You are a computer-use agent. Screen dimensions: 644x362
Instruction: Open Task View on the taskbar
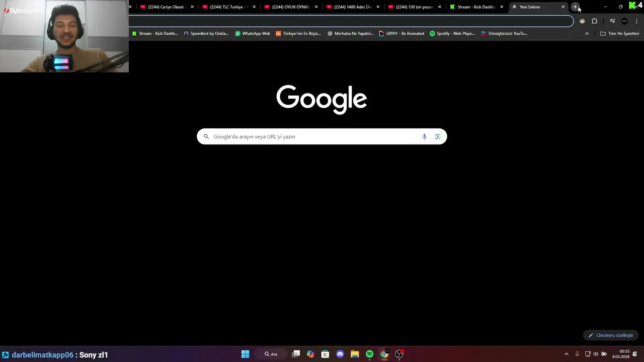pyautogui.click(x=296, y=354)
